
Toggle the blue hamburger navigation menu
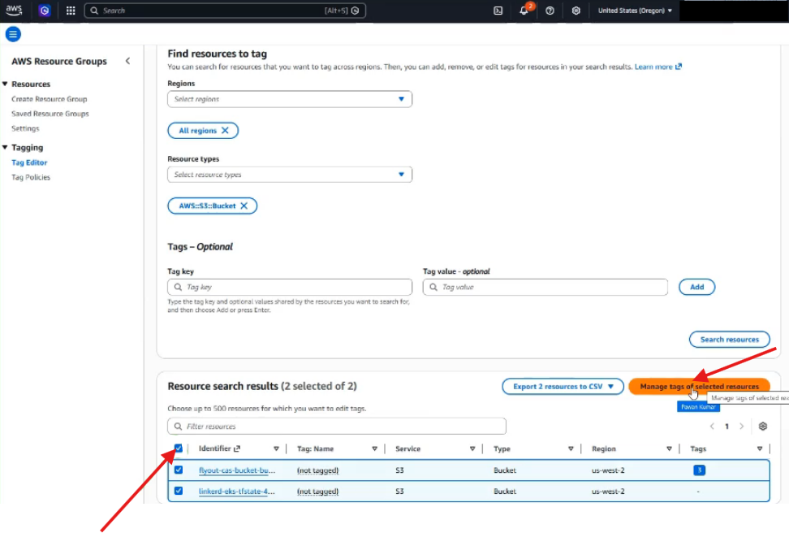coord(13,34)
